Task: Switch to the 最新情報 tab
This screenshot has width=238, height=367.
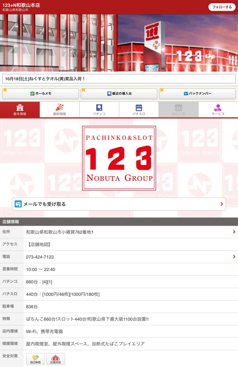Action: point(59,109)
